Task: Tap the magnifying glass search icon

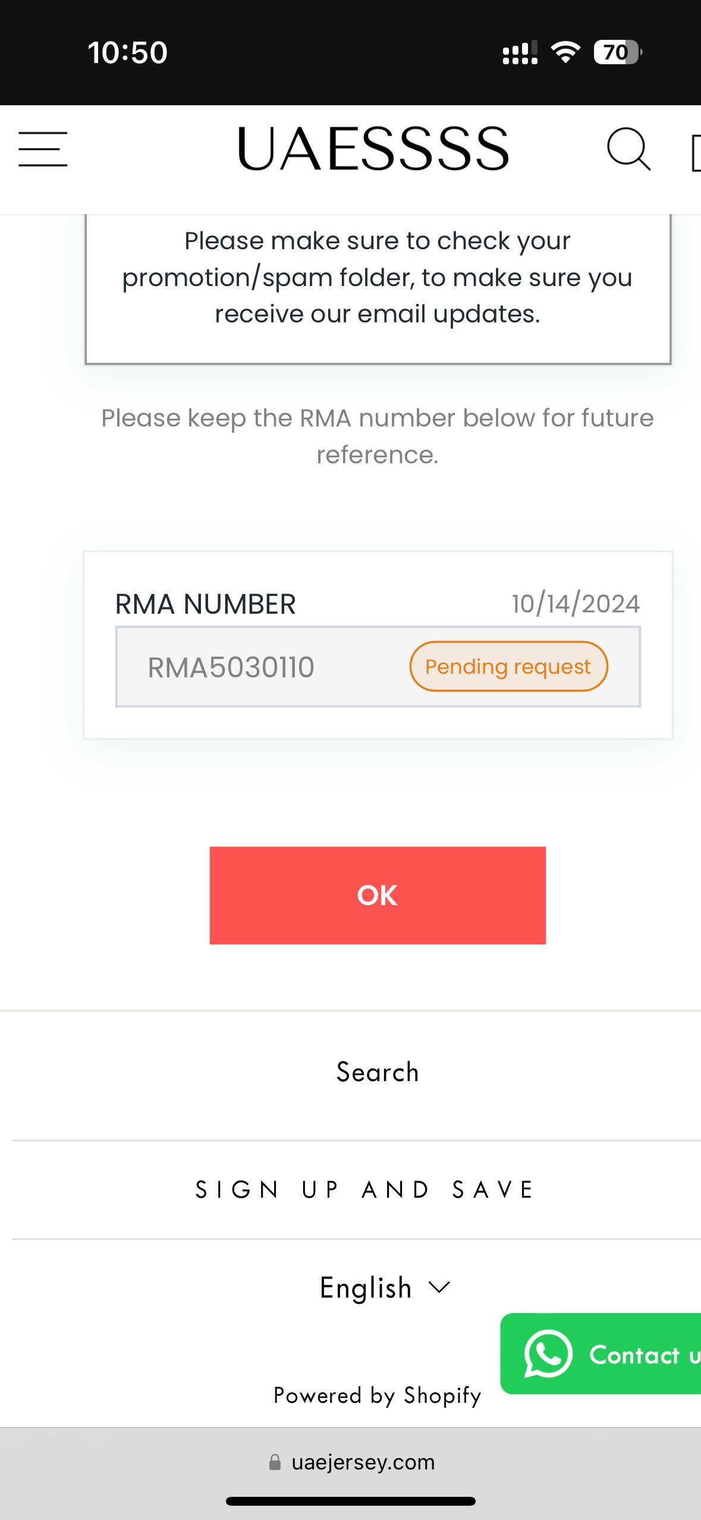Action: point(628,149)
